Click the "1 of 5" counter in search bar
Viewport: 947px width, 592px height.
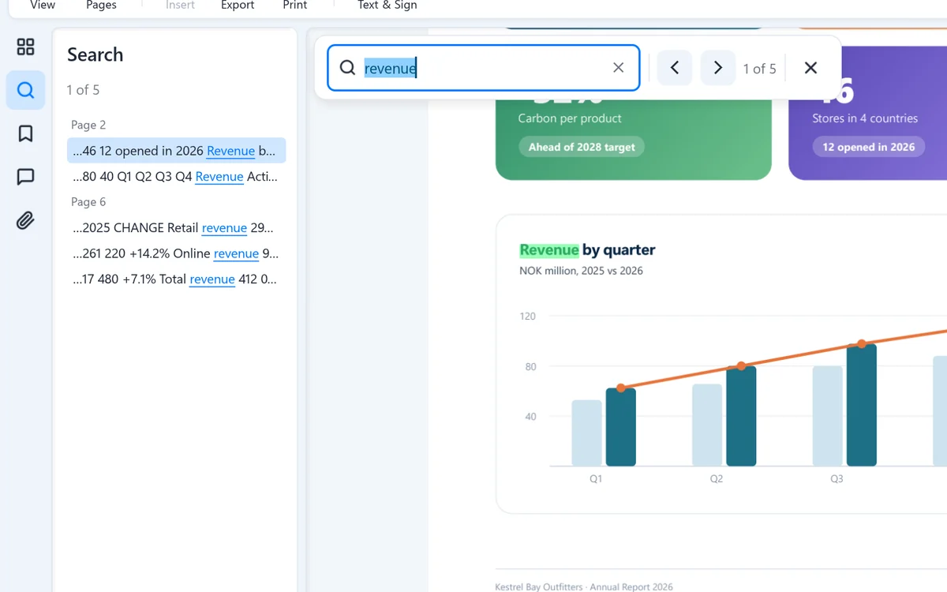pos(759,69)
